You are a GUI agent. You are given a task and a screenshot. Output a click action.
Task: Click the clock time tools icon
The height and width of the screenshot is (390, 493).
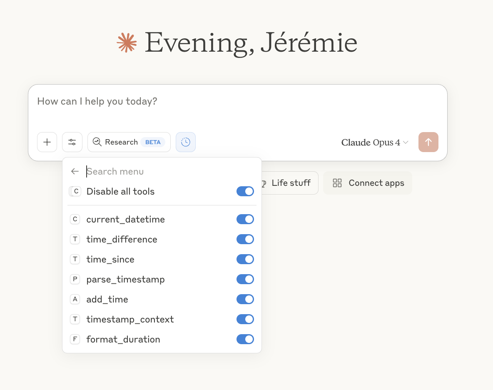[x=186, y=142]
